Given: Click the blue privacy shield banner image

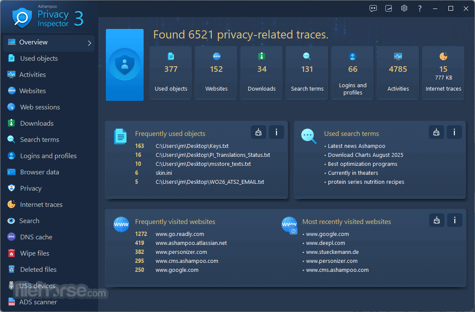Looking at the screenshot, I should tap(124, 65).
